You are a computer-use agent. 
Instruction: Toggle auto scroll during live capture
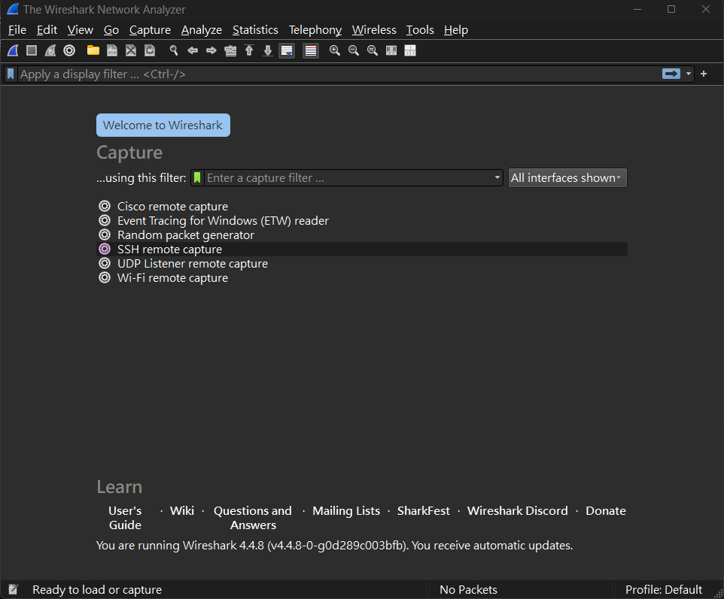point(287,50)
